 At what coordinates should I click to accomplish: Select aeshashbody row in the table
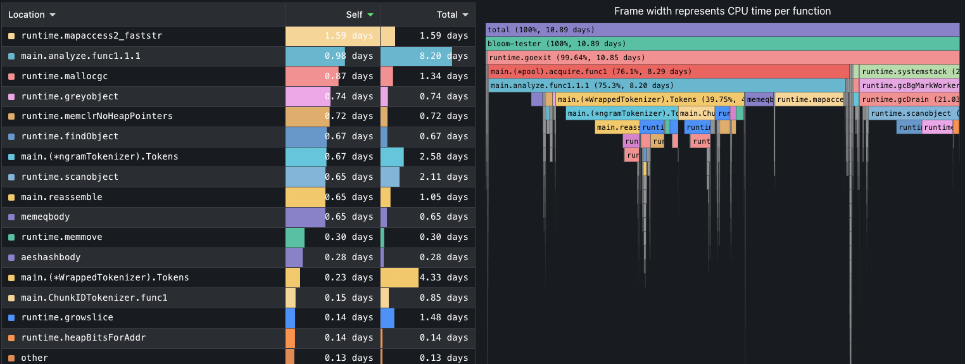pos(238,258)
